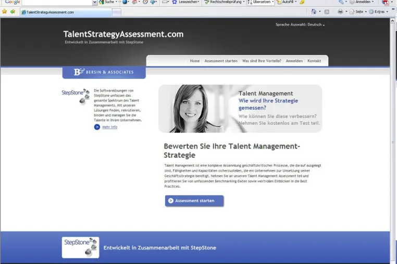
Task: Click the Google Suche search button
Action: click(x=107, y=2)
